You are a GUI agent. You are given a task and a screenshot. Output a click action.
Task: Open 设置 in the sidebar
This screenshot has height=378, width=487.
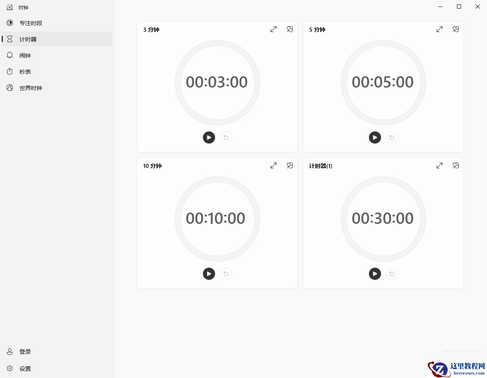[x=57, y=369]
